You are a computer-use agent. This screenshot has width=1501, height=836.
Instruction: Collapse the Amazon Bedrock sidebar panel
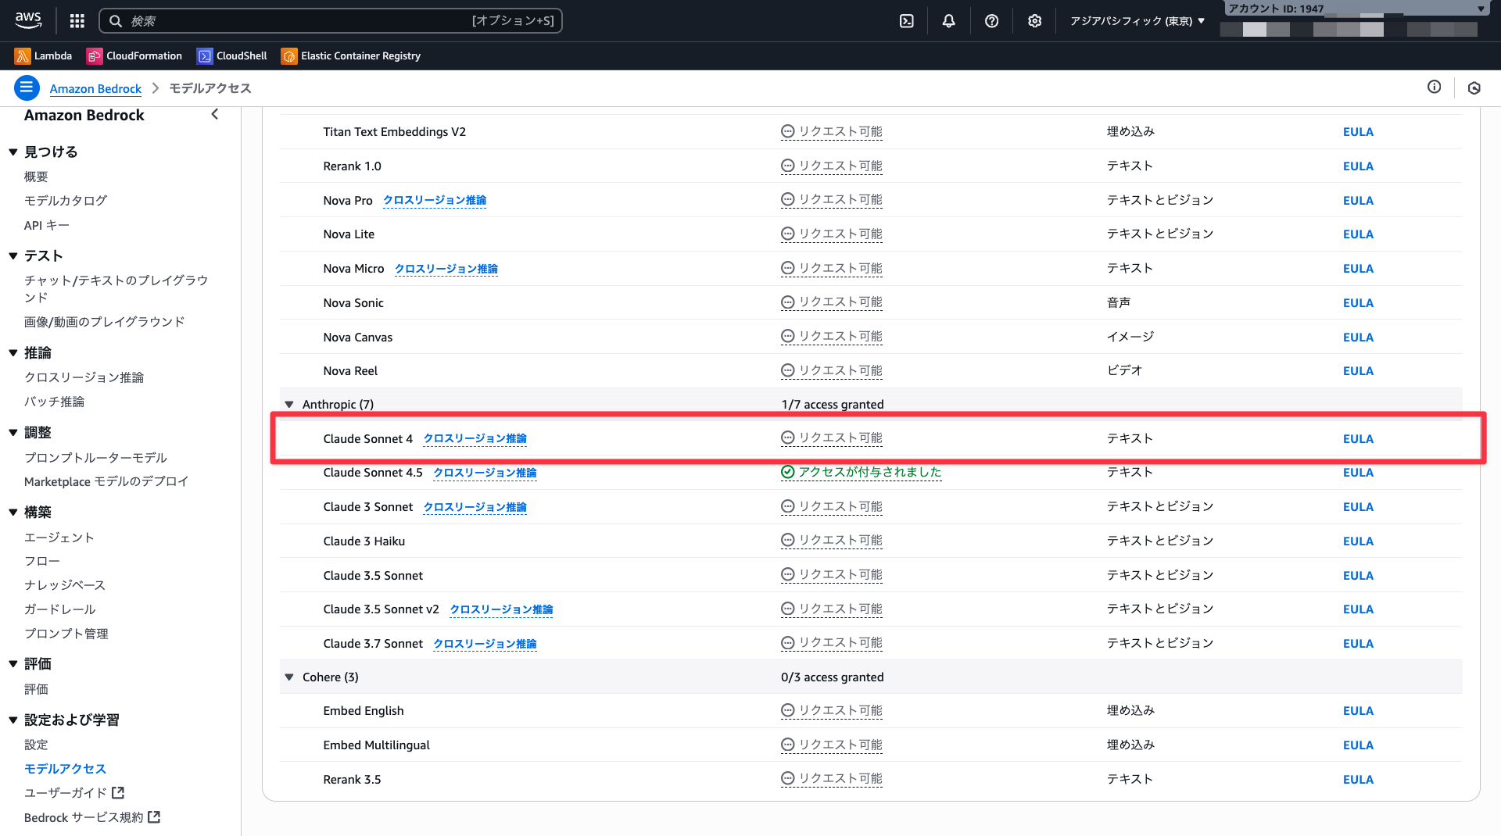tap(215, 115)
